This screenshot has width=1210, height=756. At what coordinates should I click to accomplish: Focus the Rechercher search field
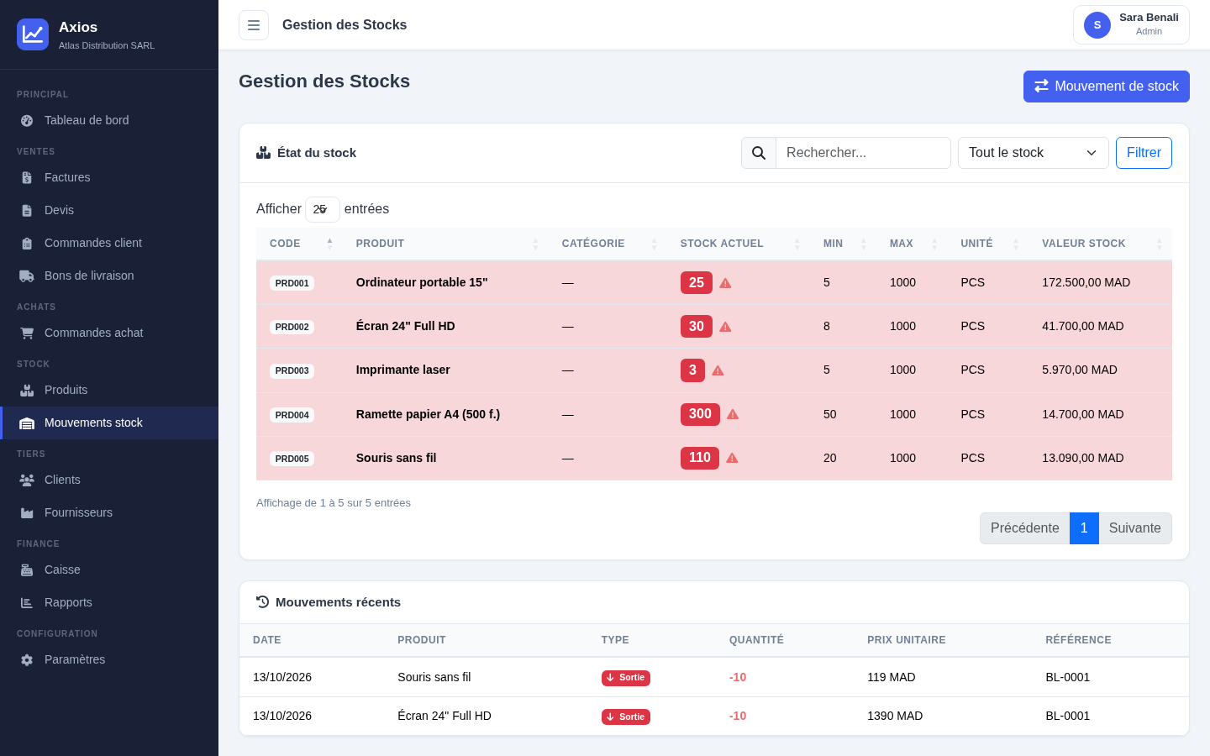tap(863, 153)
